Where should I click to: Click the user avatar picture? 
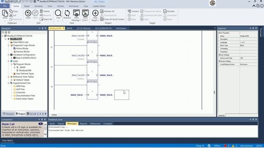coord(212,3)
